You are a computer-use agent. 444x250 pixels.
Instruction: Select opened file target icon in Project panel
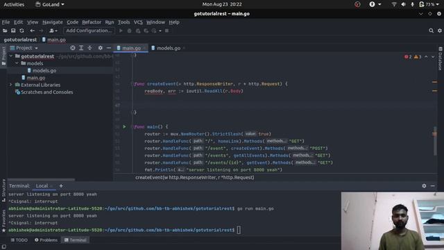tap(73, 48)
